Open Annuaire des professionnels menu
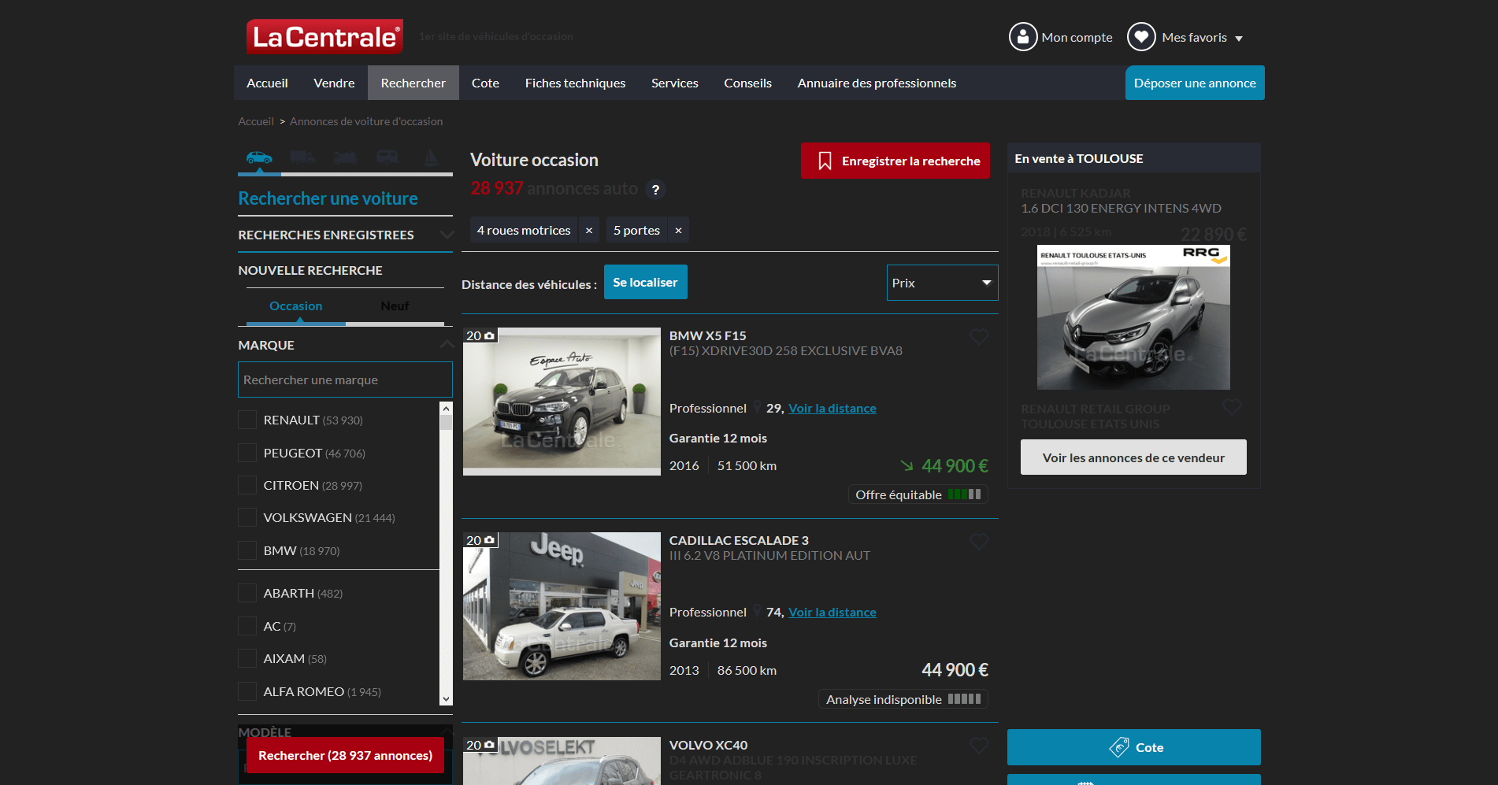The height and width of the screenshot is (785, 1498). [x=877, y=83]
